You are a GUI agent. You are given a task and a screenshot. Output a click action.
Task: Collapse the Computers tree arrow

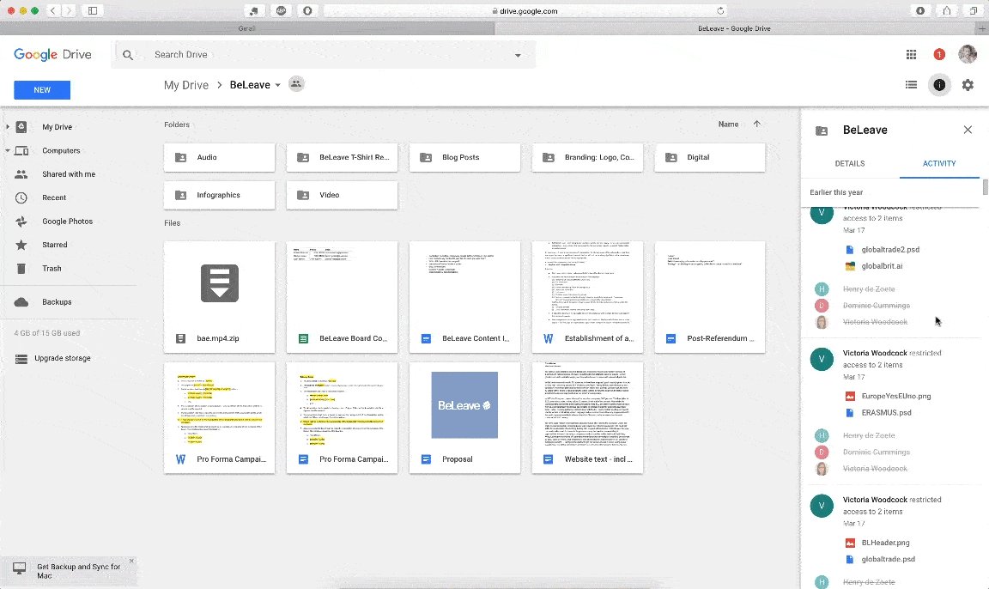(x=8, y=151)
